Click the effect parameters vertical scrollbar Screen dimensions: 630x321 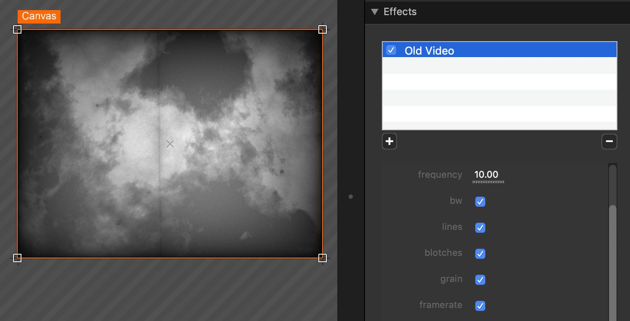[613, 252]
